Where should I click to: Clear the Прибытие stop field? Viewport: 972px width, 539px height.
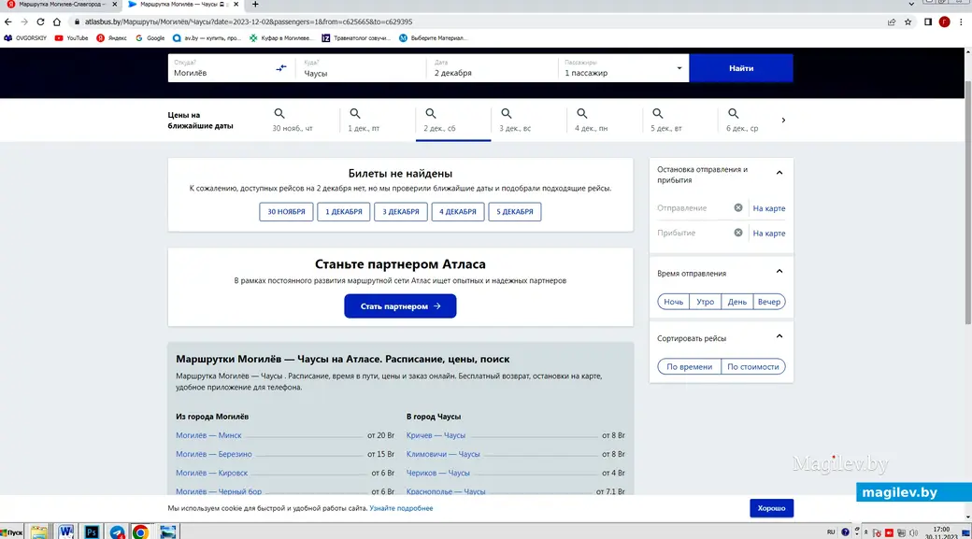tap(738, 233)
